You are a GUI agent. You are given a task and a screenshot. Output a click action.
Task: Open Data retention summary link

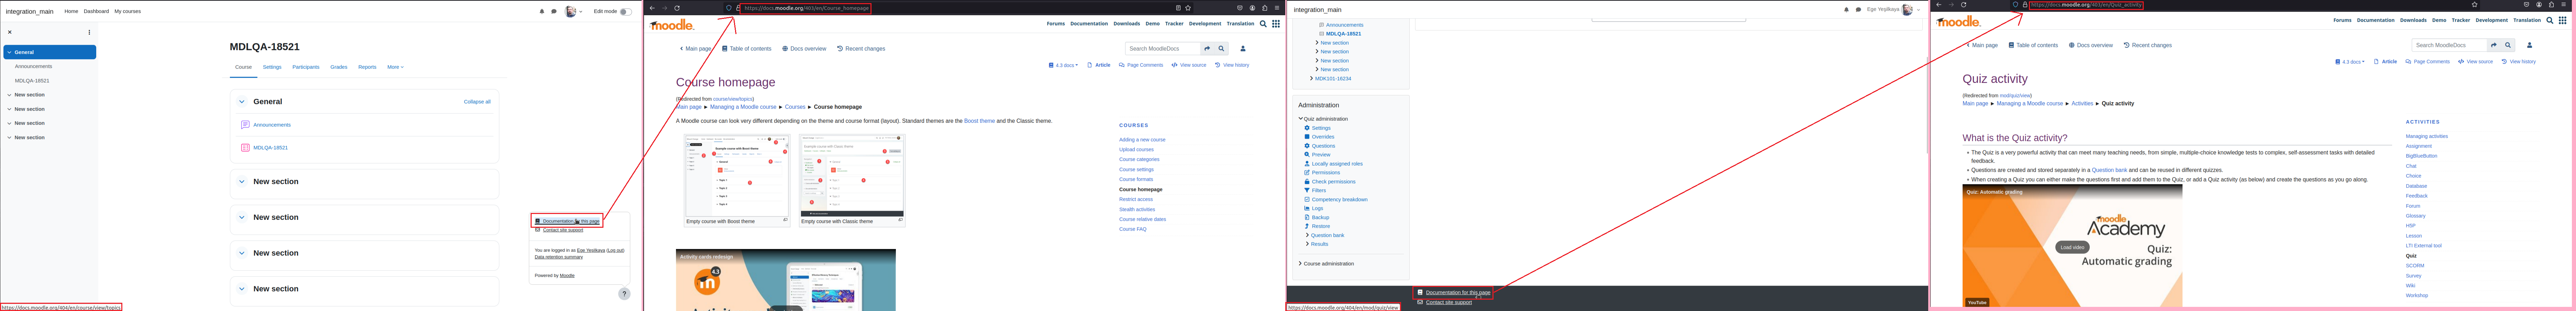click(x=558, y=257)
